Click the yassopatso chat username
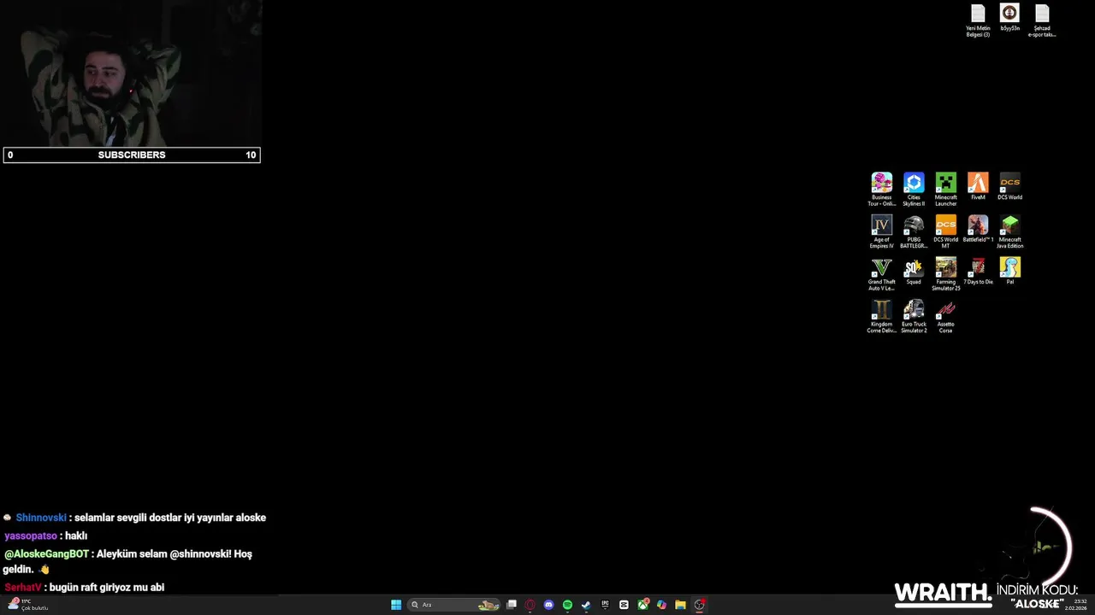1095x615 pixels. pos(31,536)
